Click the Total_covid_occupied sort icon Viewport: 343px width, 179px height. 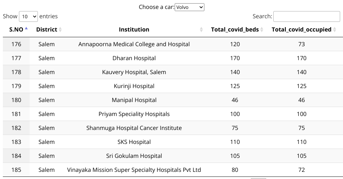pos(335,30)
